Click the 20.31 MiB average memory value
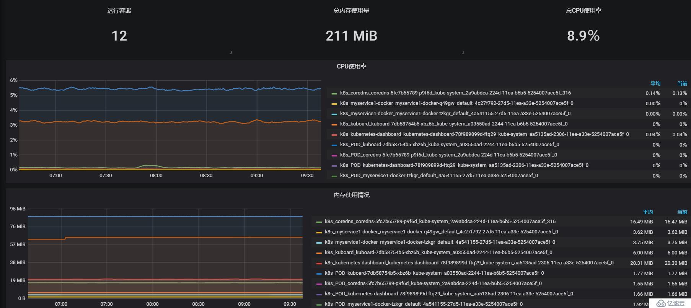 click(x=642, y=263)
